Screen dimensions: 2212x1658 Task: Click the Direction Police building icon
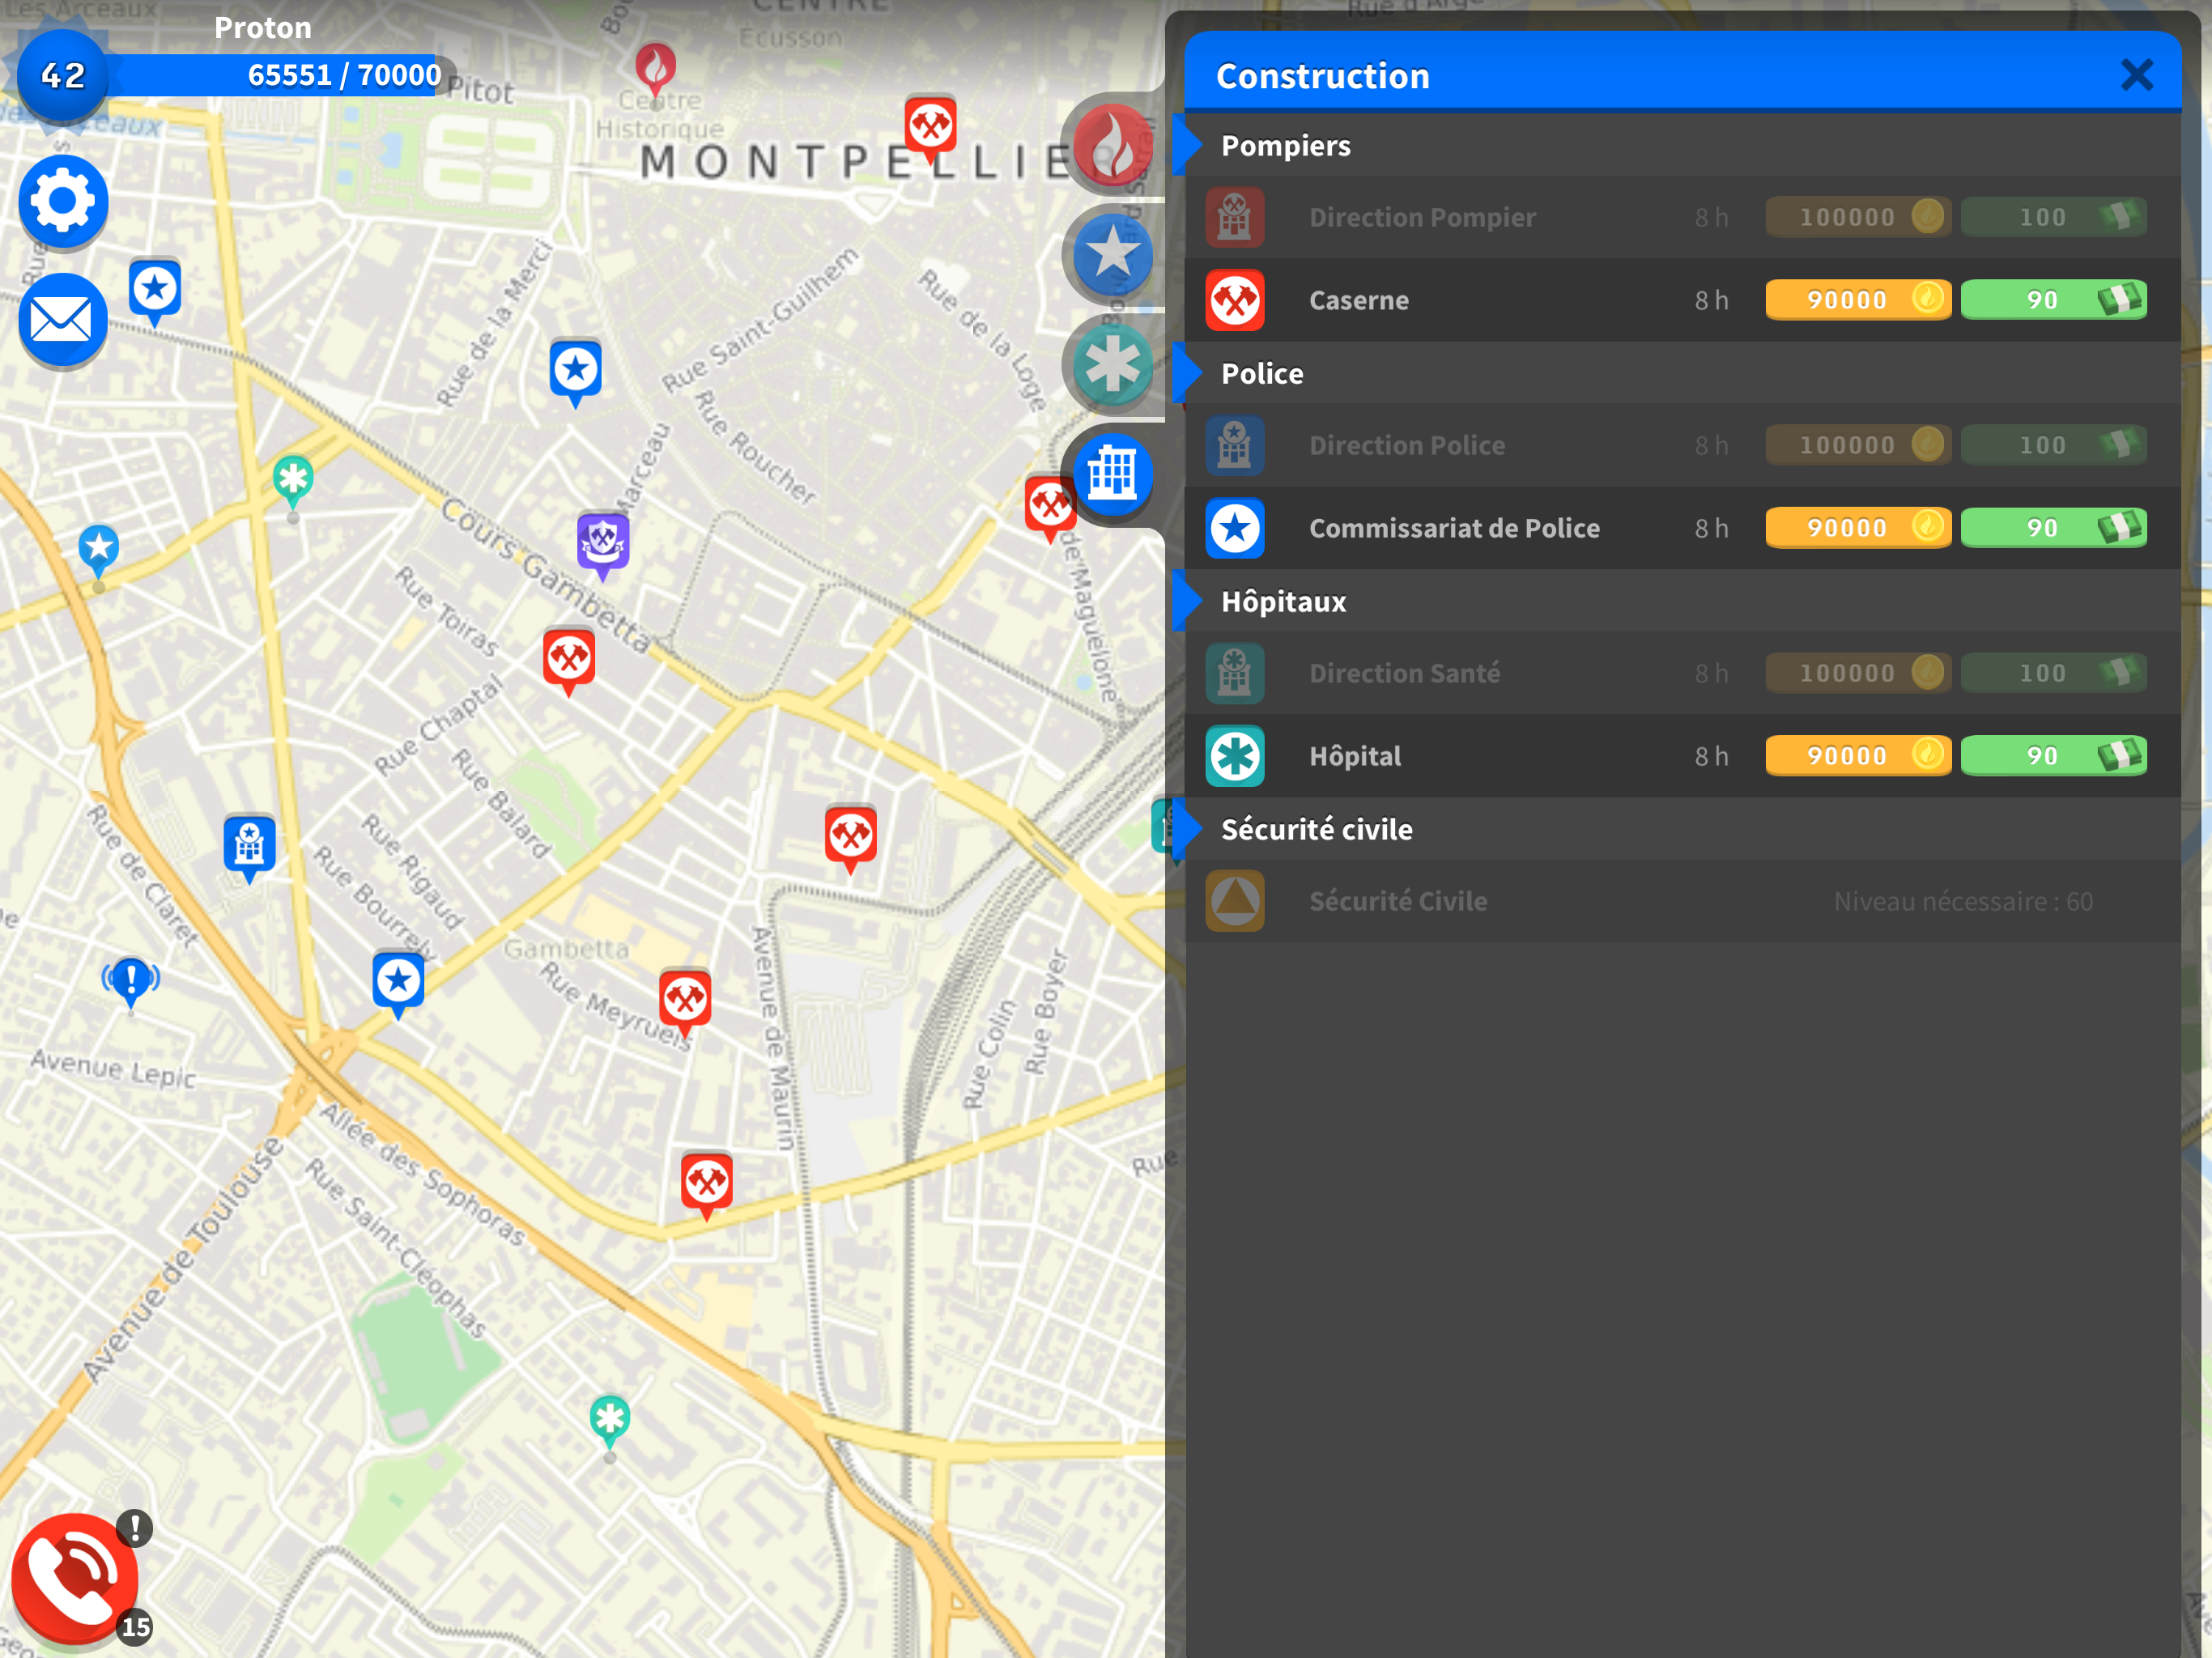pos(1235,445)
